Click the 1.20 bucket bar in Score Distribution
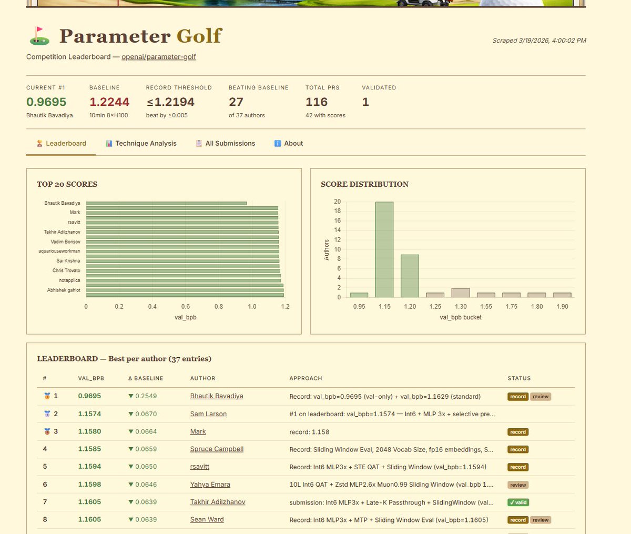The width and height of the screenshot is (631, 534). [x=410, y=276]
